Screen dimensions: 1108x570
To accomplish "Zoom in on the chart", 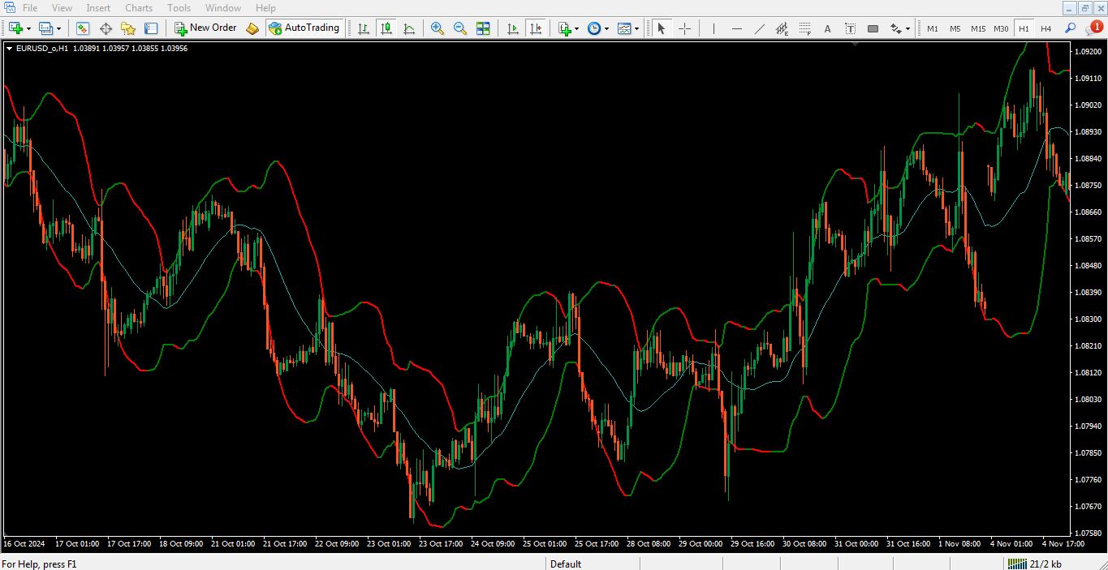I will tap(437, 28).
